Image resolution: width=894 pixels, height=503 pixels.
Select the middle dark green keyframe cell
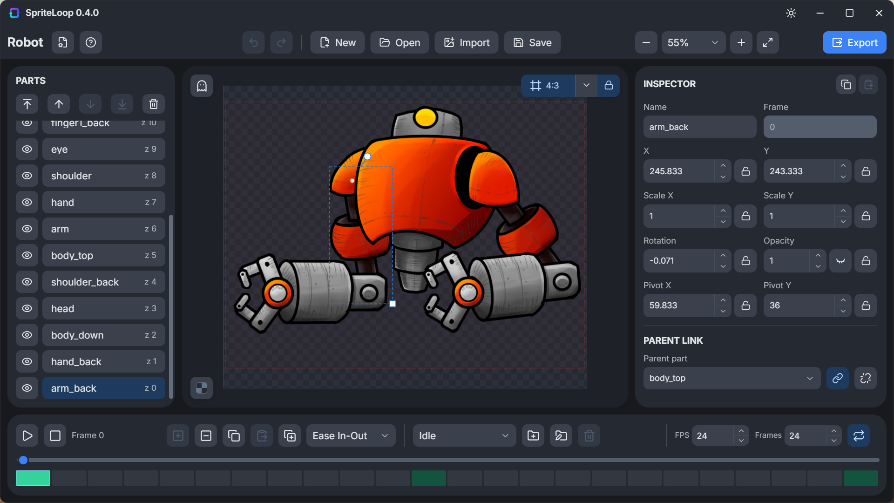[429, 478]
